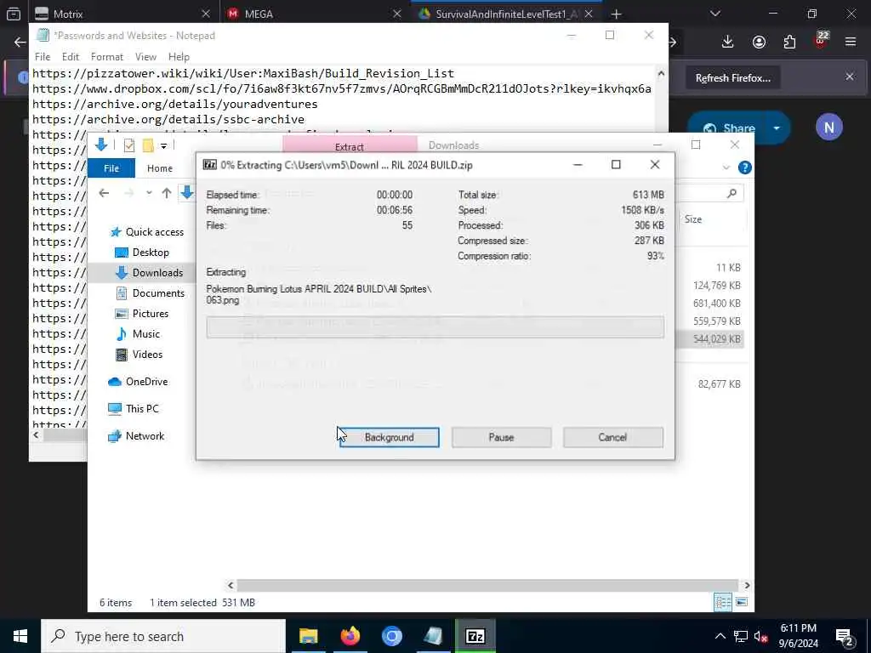Screen dimensions: 871x653
Task: Open File Explorer from taskbar
Action: click(x=308, y=636)
